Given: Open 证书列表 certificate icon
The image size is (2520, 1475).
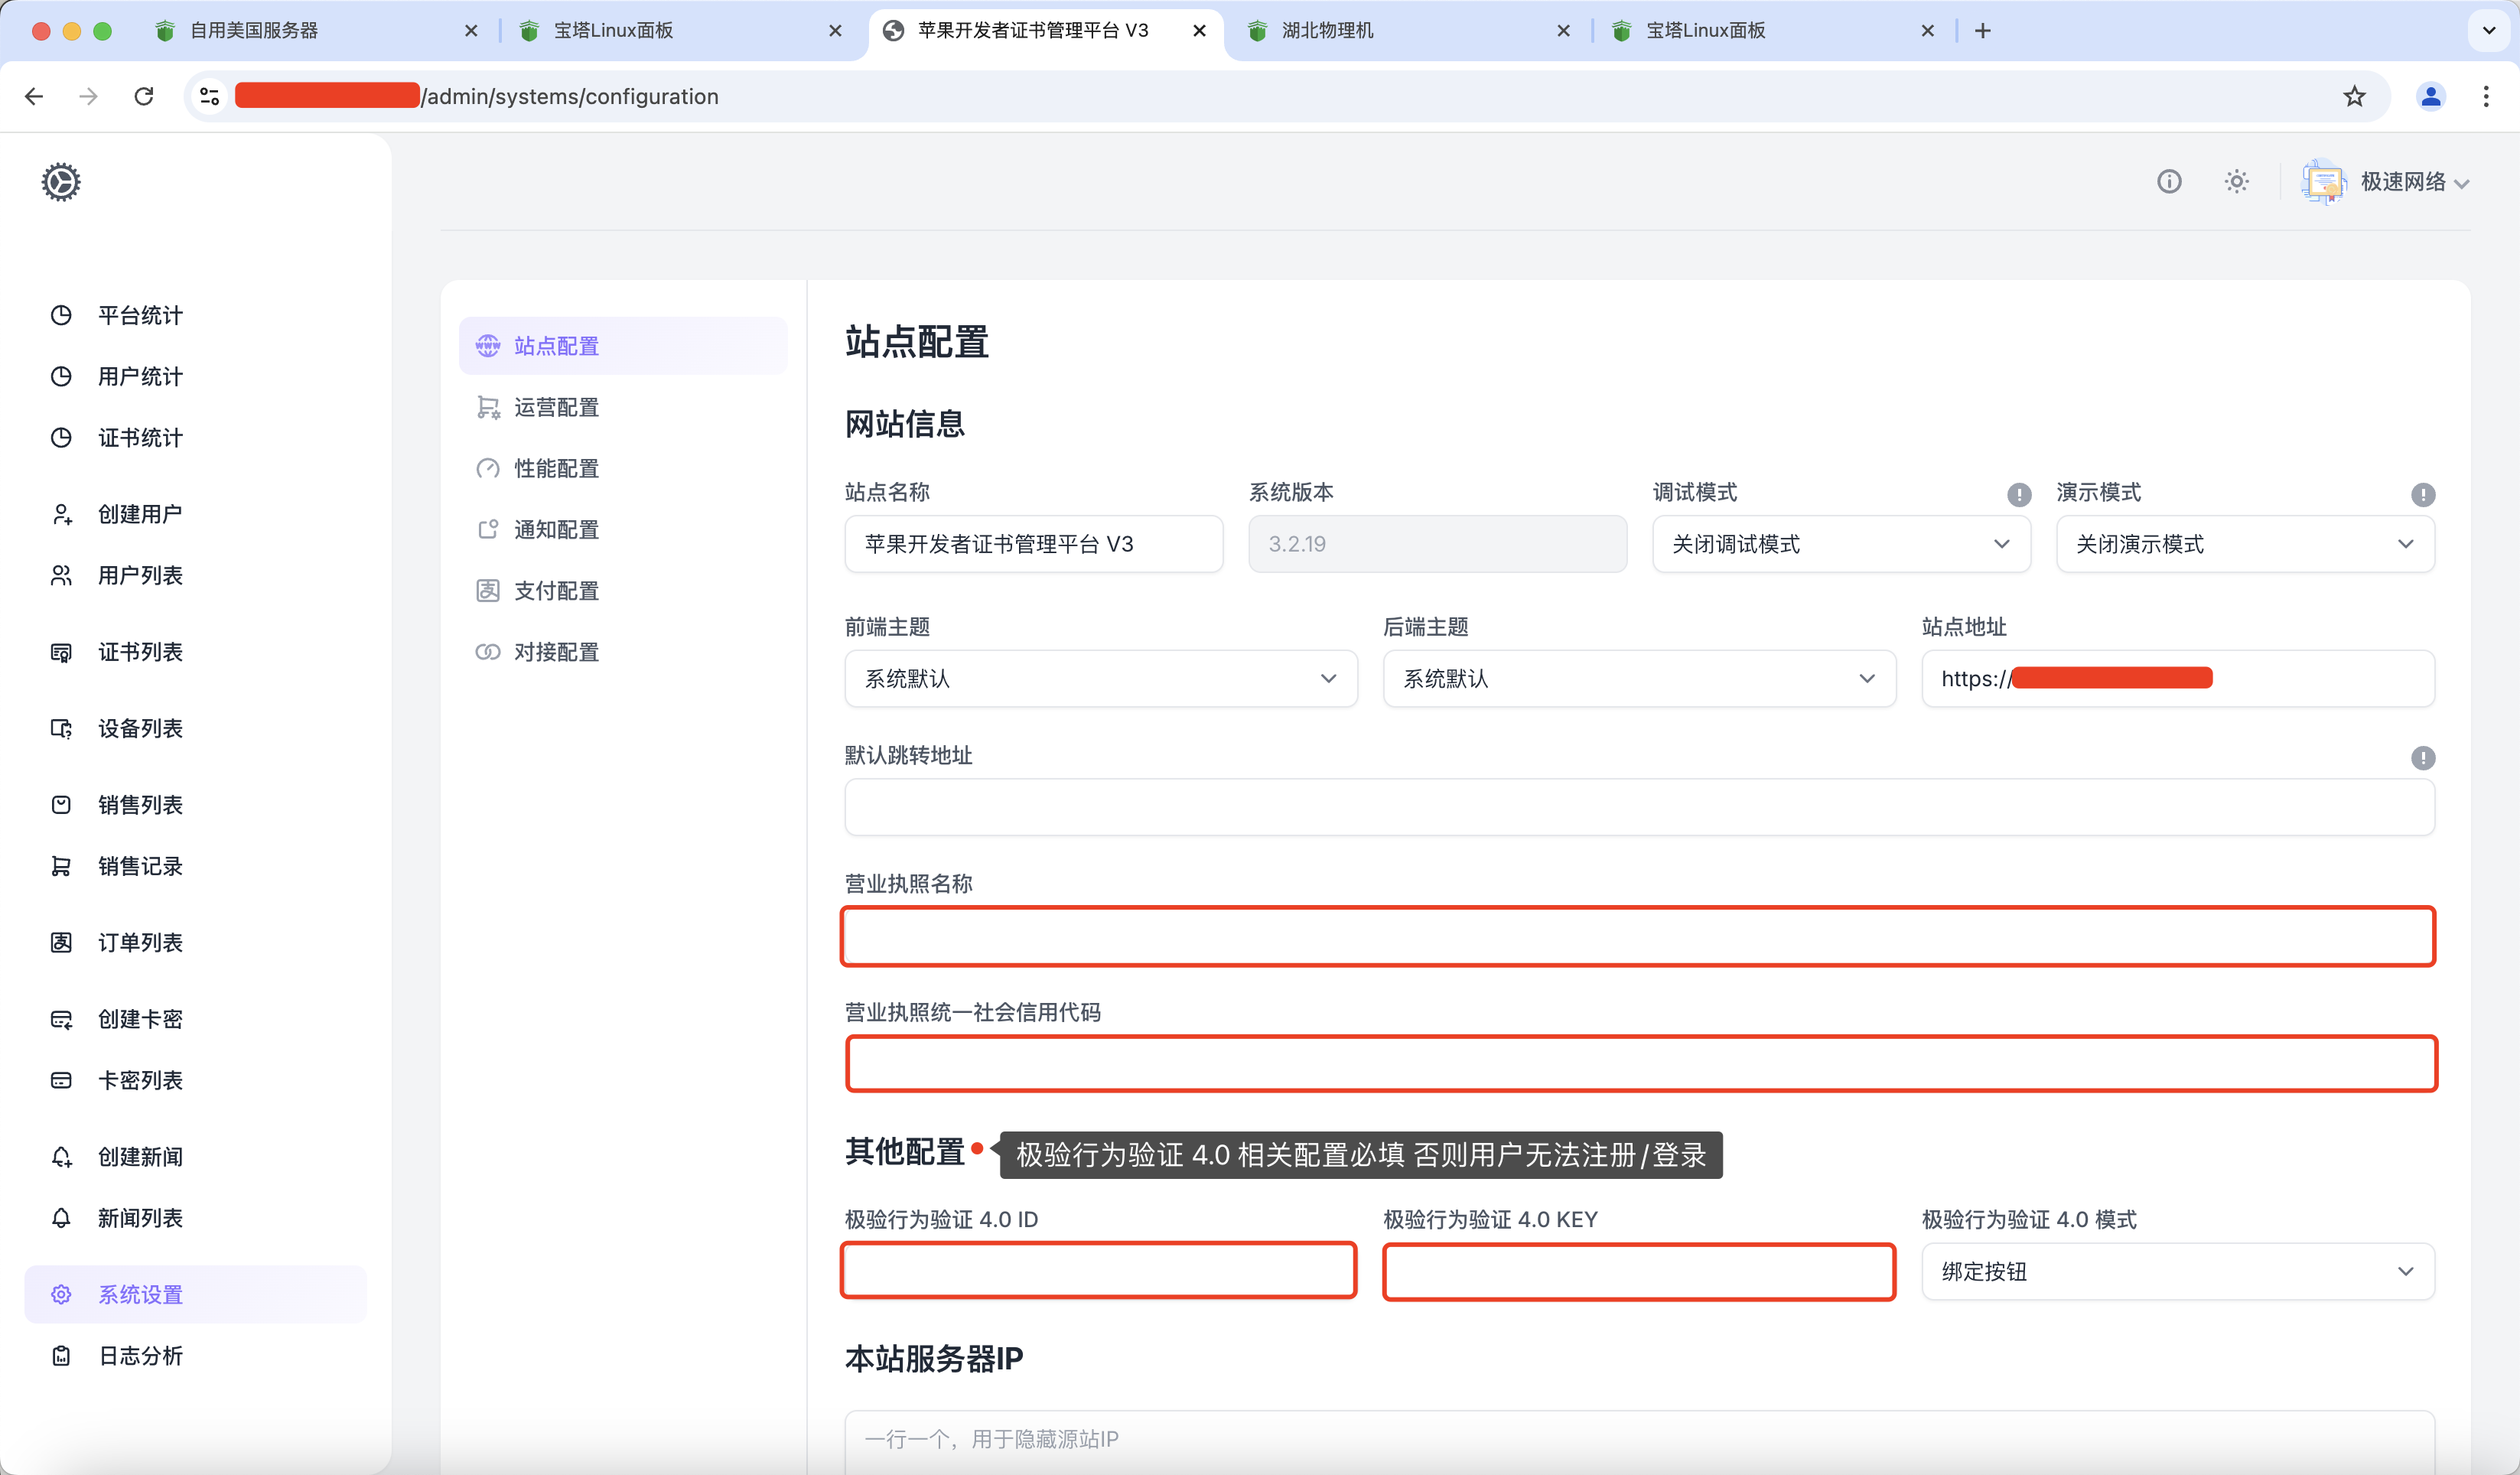Looking at the screenshot, I should click(61, 652).
